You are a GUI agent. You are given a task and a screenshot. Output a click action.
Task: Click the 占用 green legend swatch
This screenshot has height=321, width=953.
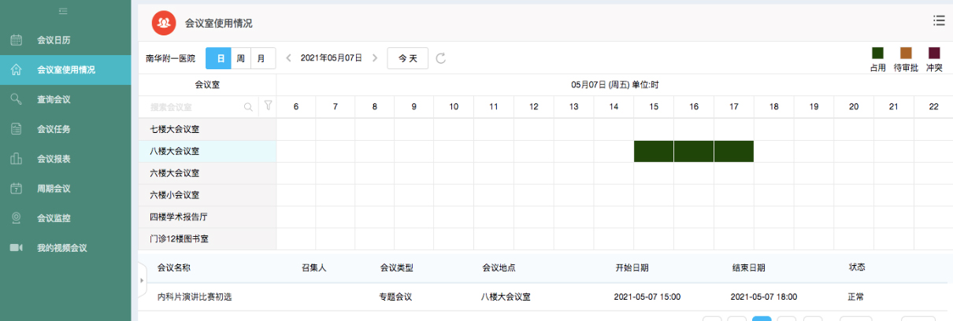pyautogui.click(x=877, y=53)
